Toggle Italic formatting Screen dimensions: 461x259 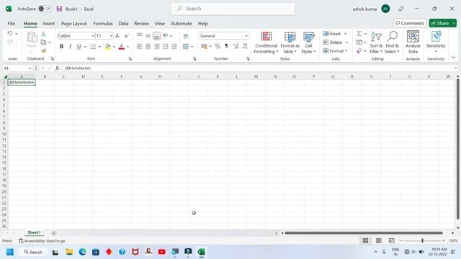70,46
